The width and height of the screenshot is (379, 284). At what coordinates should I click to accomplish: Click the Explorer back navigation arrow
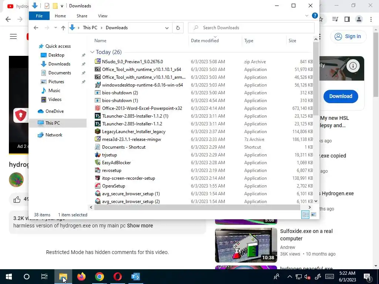click(36, 28)
